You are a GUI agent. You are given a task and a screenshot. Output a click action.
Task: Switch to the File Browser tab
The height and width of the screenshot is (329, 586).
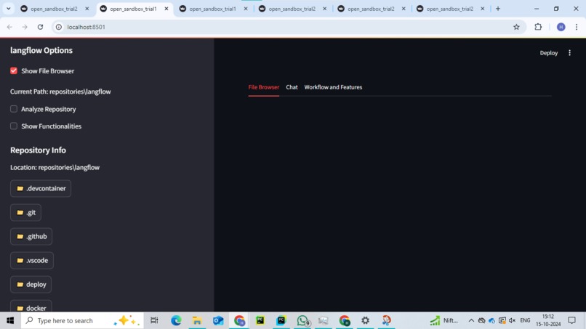click(263, 87)
